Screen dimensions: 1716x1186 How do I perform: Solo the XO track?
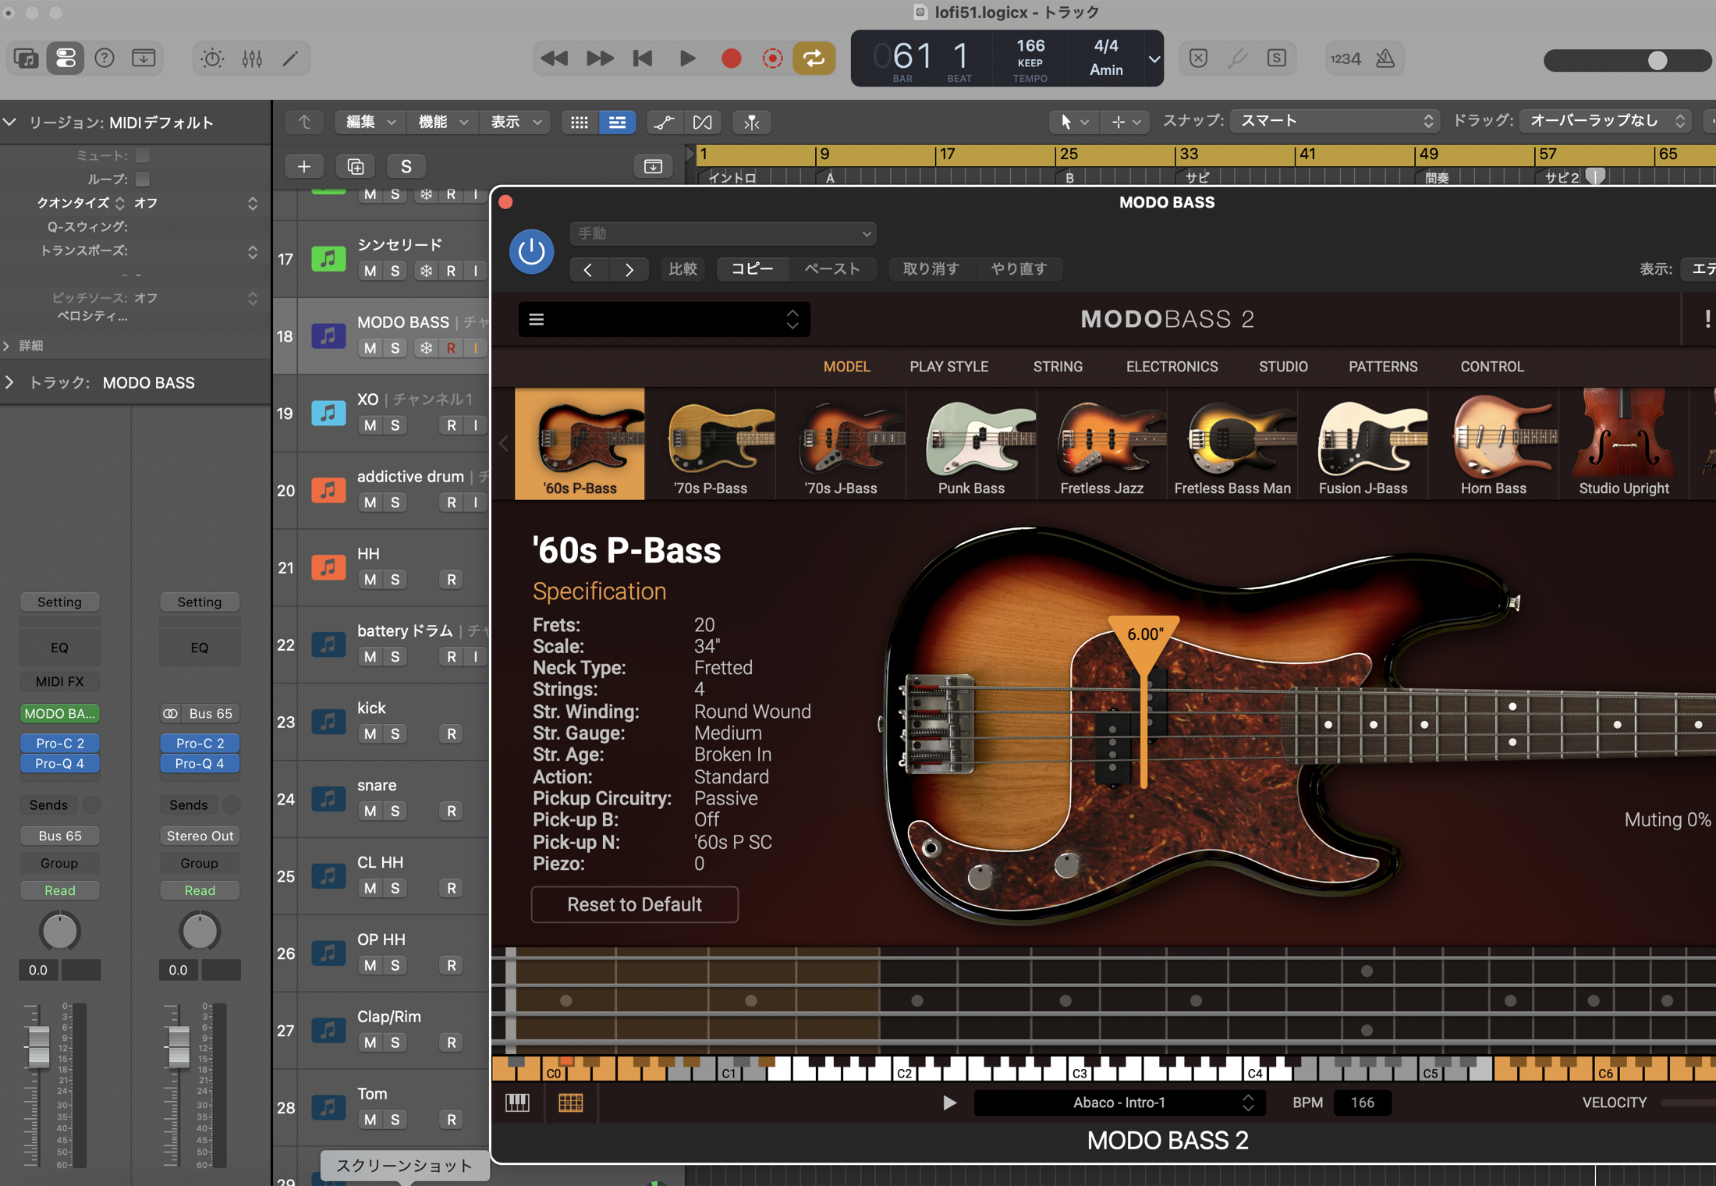point(395,425)
